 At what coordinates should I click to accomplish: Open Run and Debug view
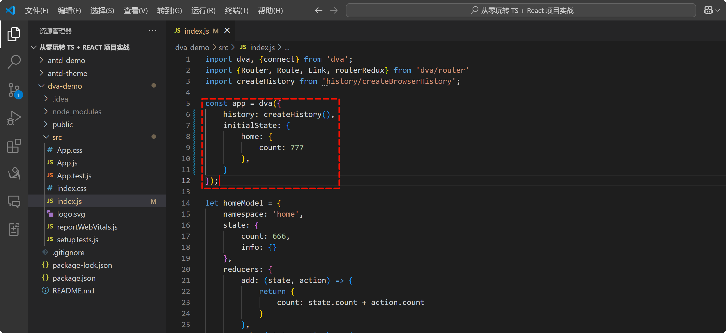coord(13,118)
